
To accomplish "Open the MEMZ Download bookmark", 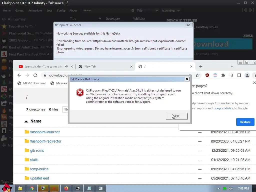I will click(32, 83).
